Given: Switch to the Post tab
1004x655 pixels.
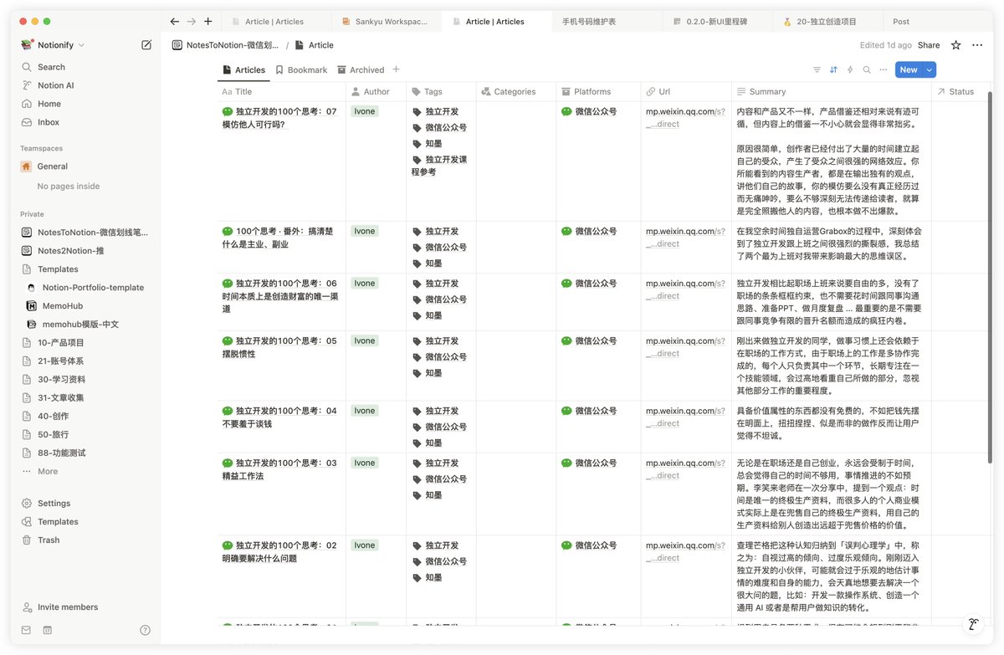Looking at the screenshot, I should [901, 22].
